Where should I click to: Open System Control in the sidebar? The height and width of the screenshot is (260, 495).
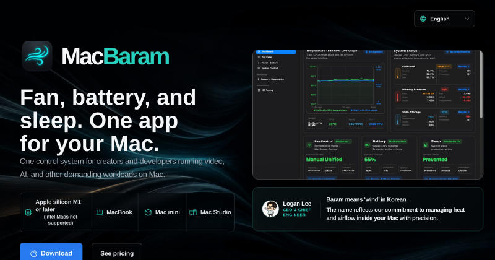268,68
